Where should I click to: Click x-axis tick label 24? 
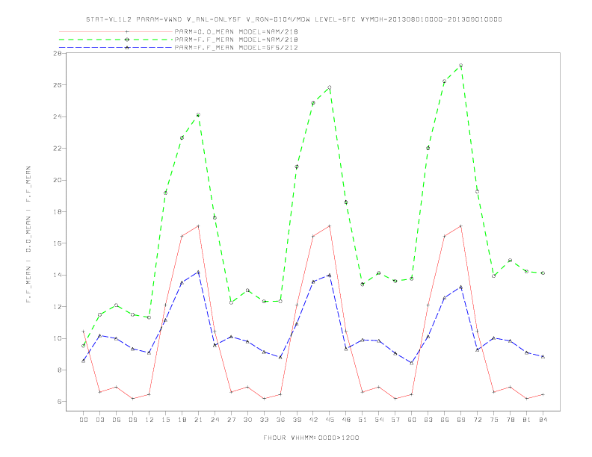[x=215, y=420]
